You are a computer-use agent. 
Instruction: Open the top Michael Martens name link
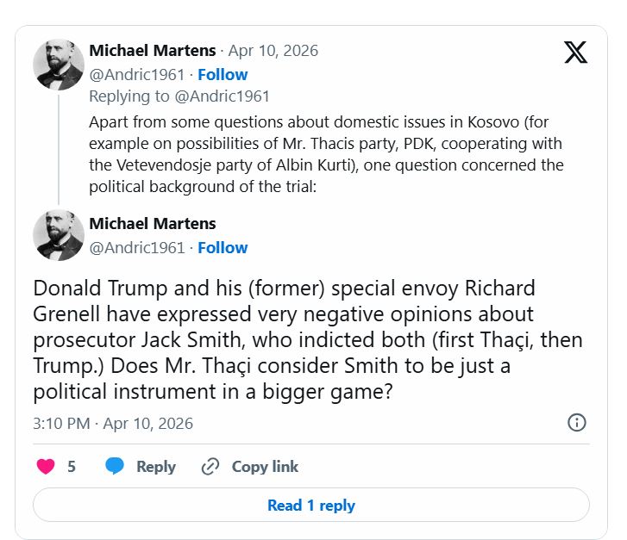click(x=153, y=51)
